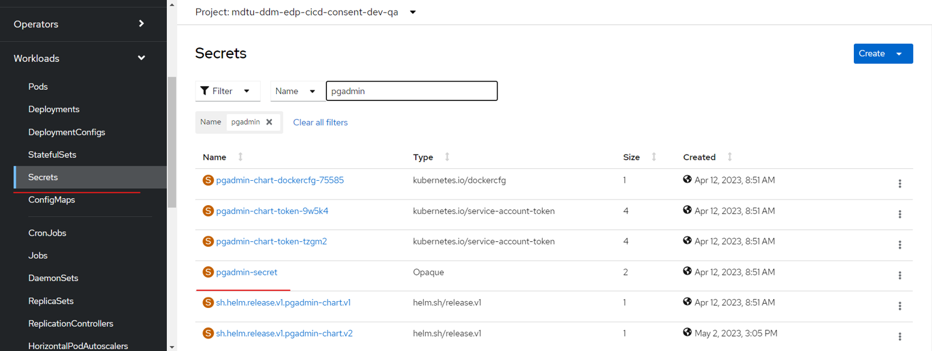The width and height of the screenshot is (932, 351).
Task: Go to DaemonSets in sidebar
Action: [53, 278]
